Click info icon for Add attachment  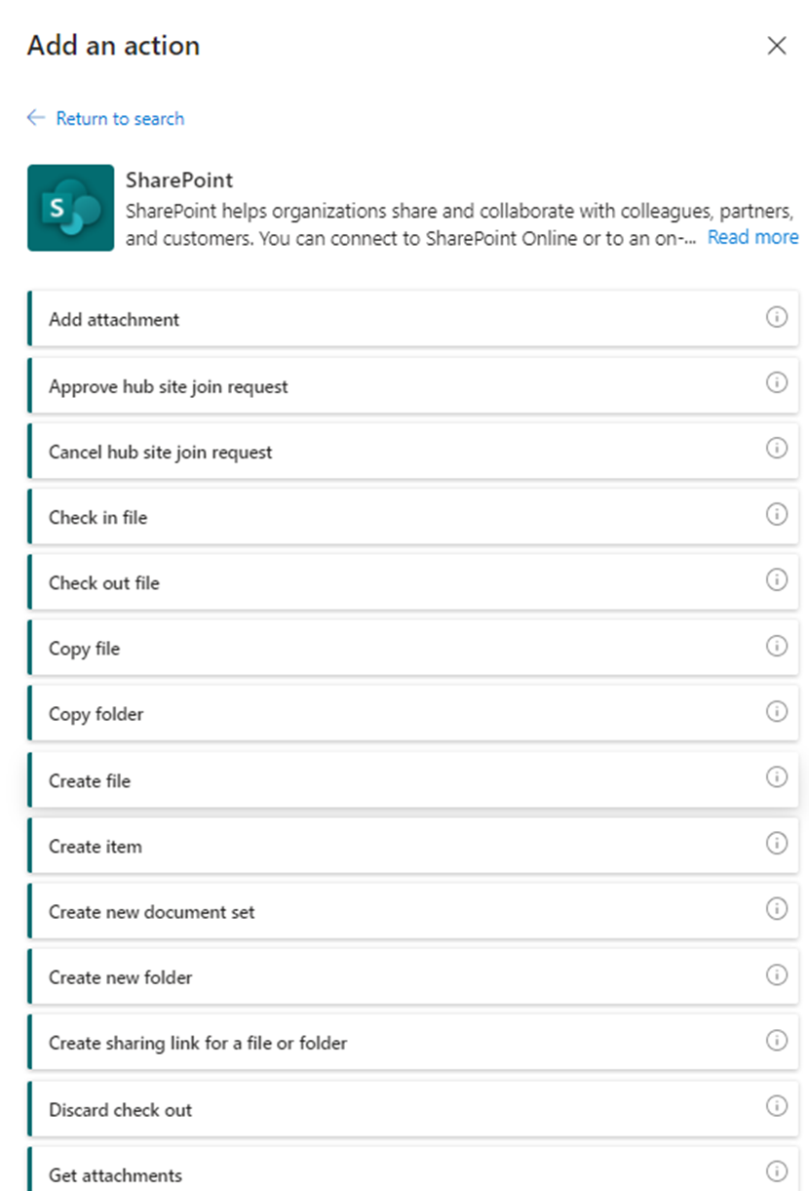pyautogui.click(x=776, y=318)
